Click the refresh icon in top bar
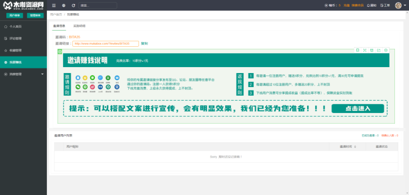409x195 pixels. click(x=73, y=5)
